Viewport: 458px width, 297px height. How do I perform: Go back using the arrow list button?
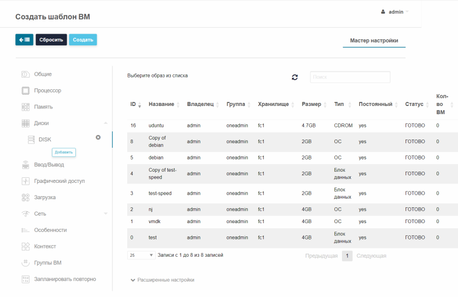tap(24, 40)
